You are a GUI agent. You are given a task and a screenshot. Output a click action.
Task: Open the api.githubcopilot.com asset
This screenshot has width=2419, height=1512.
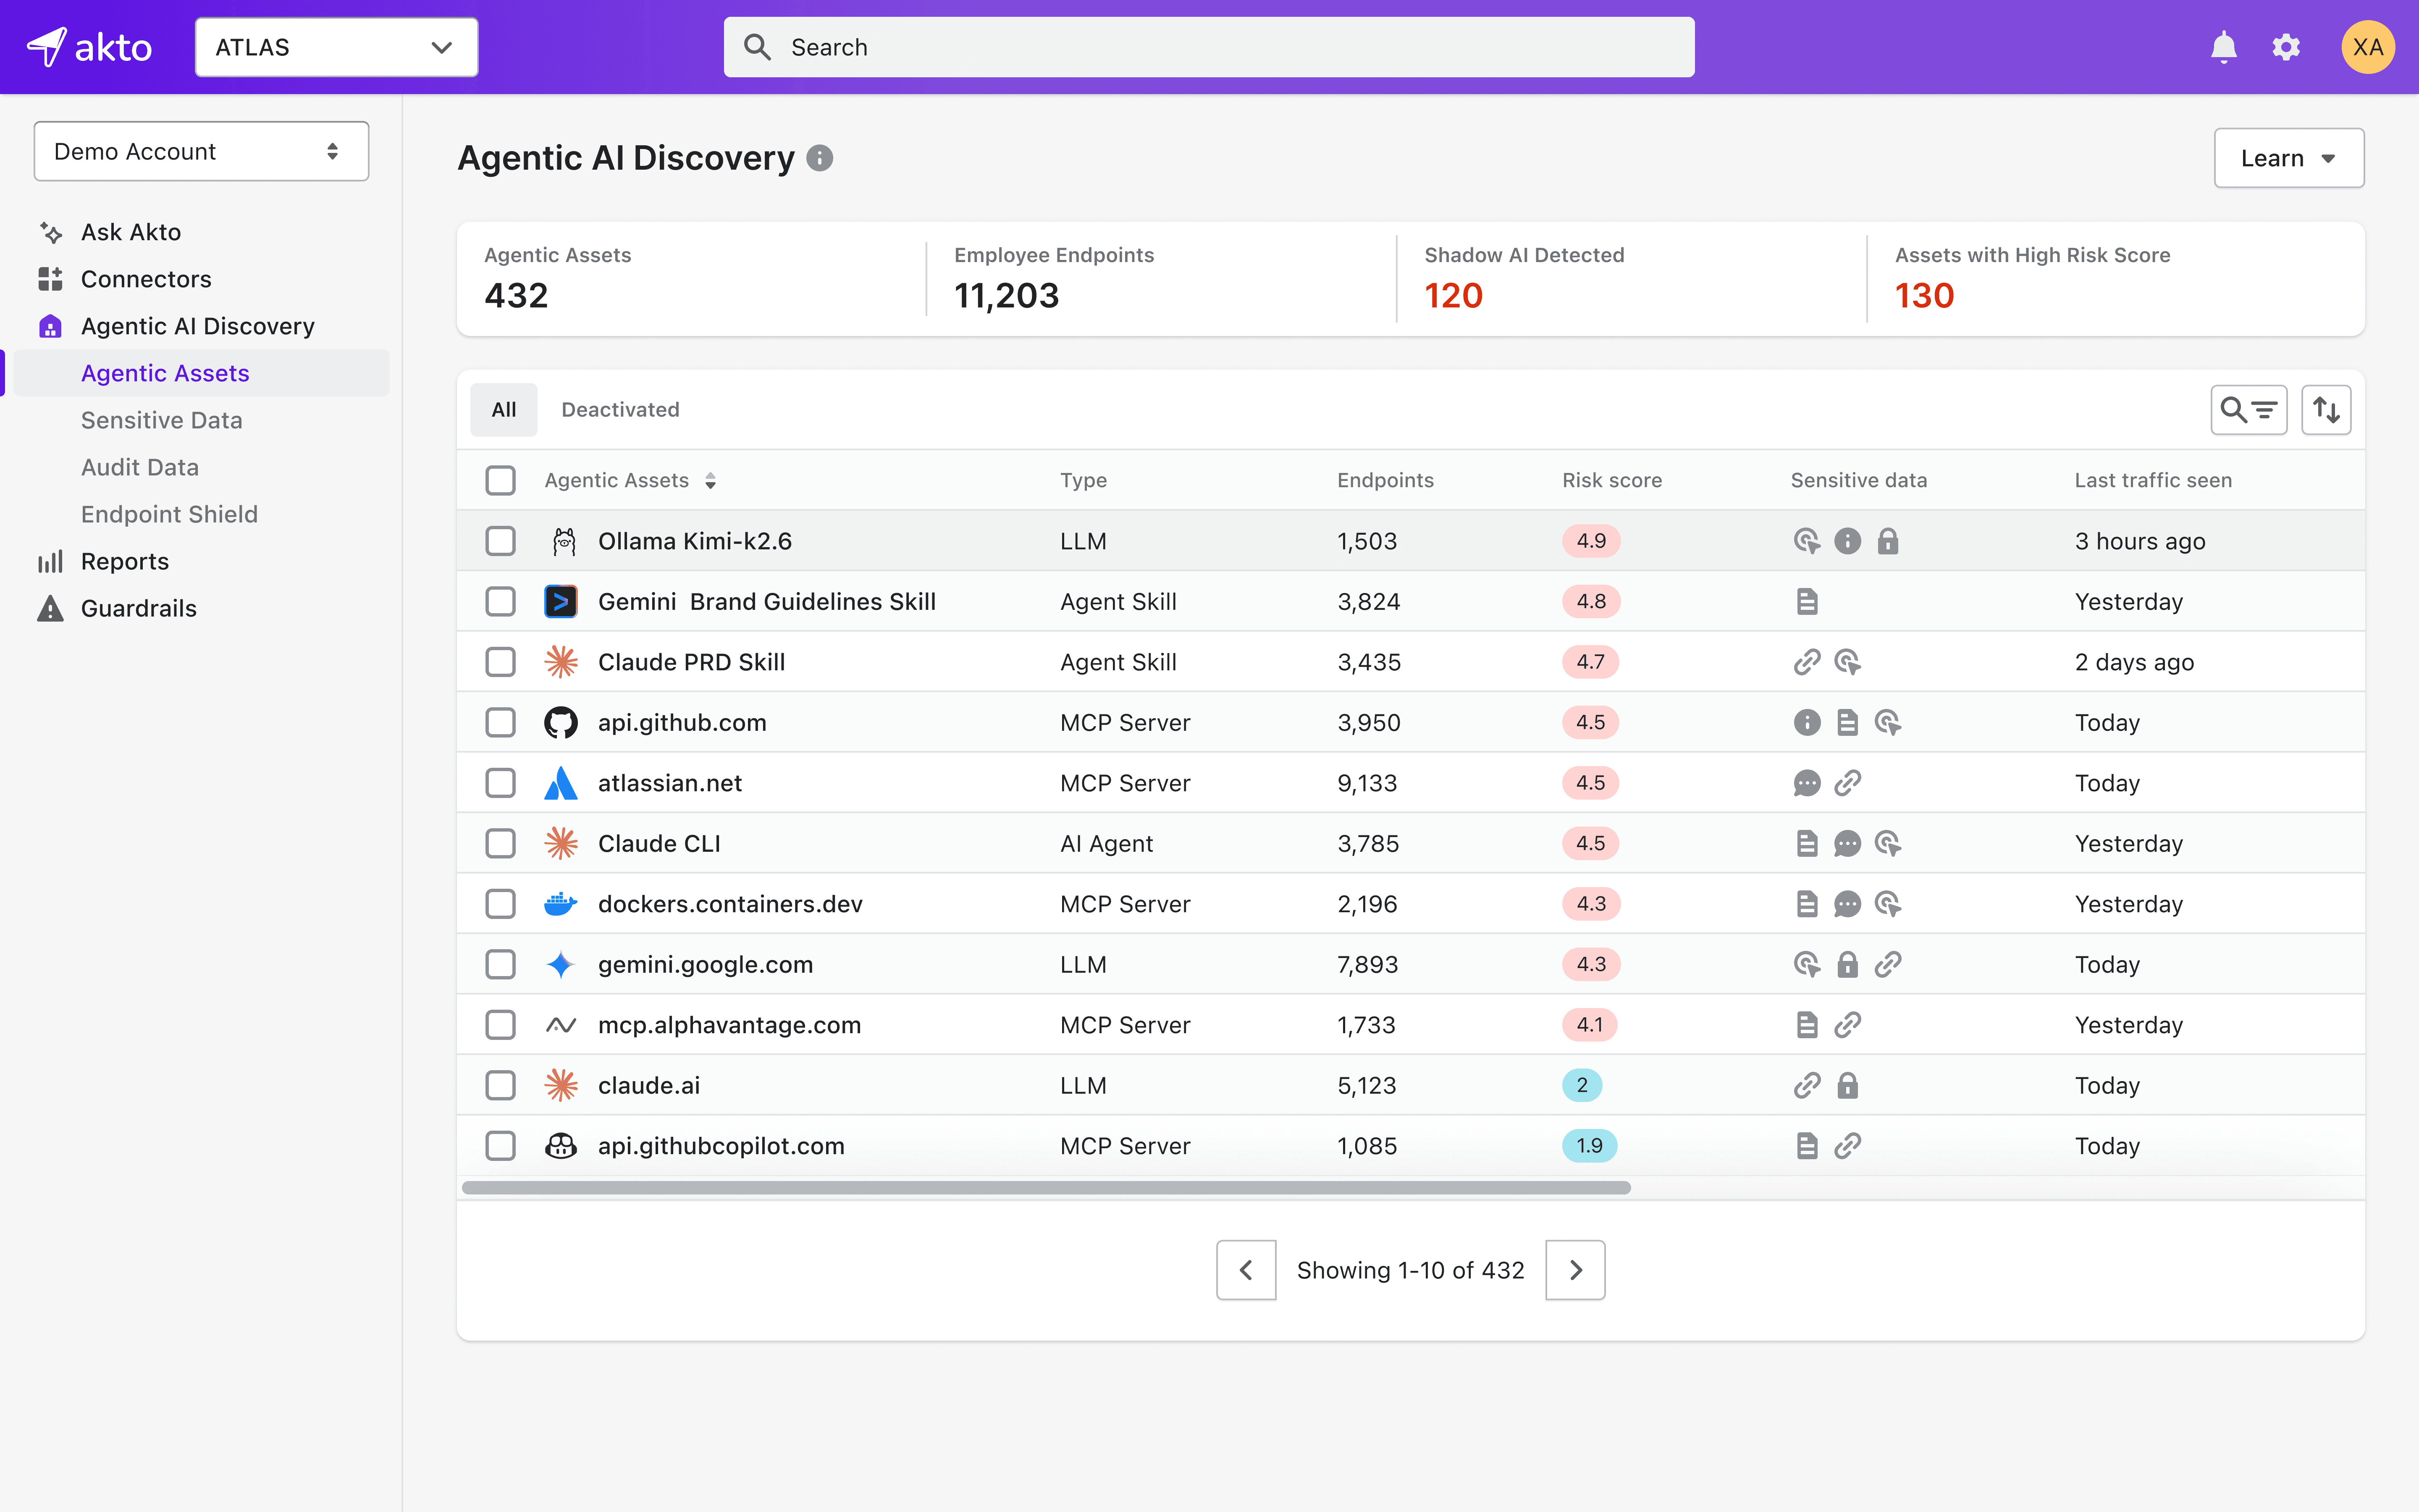(x=721, y=1146)
